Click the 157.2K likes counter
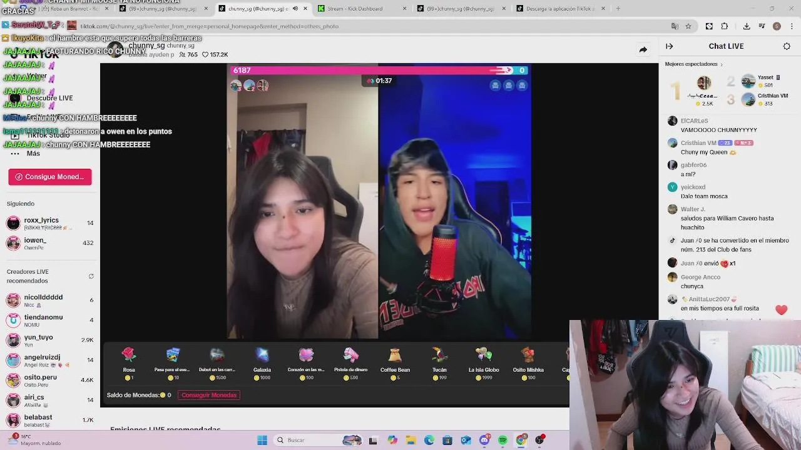Viewport: 801px width, 450px height. click(x=215, y=55)
